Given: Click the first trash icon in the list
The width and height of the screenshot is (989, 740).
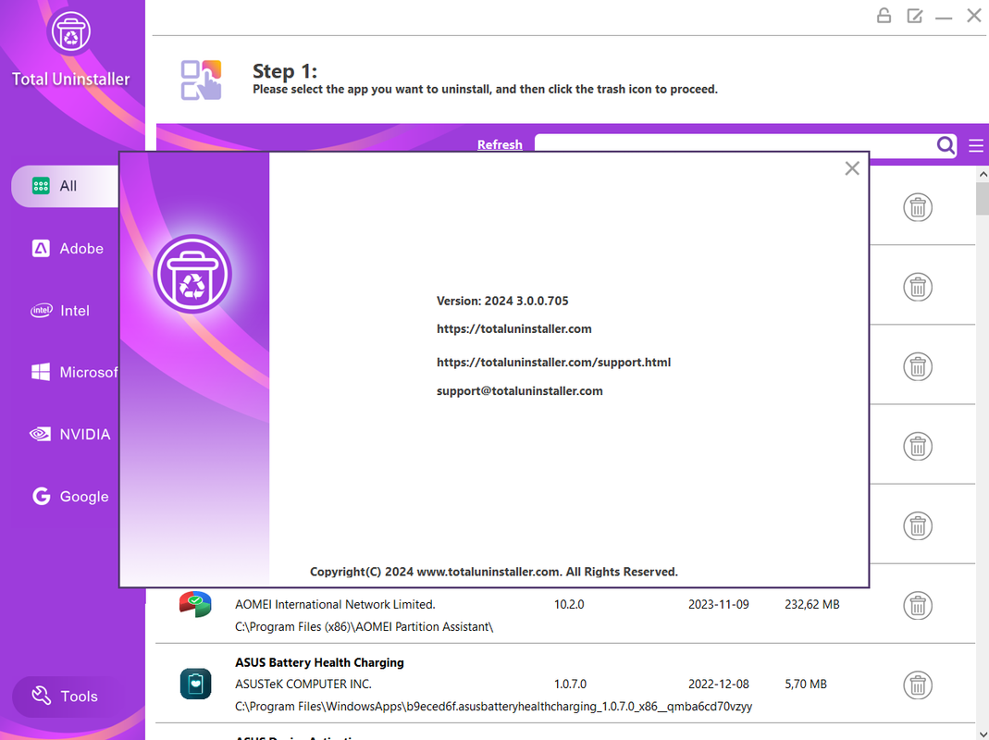Looking at the screenshot, I should pyautogui.click(x=917, y=207).
